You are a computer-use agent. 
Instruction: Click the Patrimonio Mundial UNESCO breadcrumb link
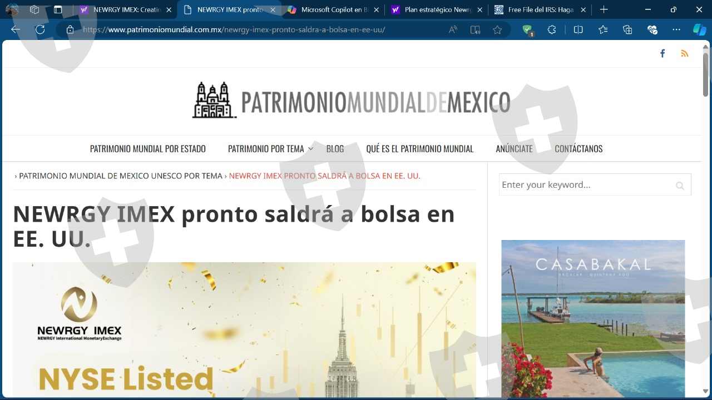[x=121, y=176]
